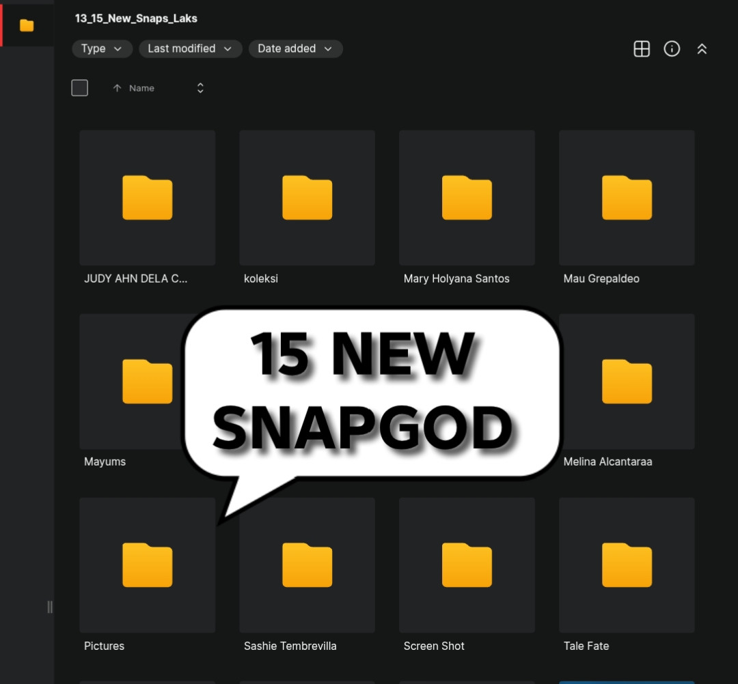Select the JUDY AHN DELA C... folder
Viewport: 738px width, 684px height.
pyautogui.click(x=148, y=207)
